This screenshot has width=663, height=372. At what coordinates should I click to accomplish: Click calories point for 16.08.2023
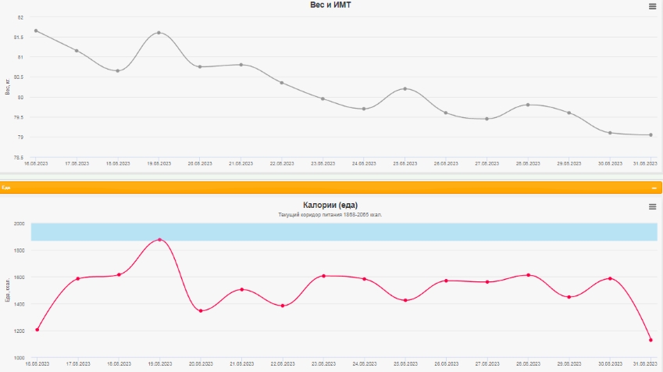37,330
